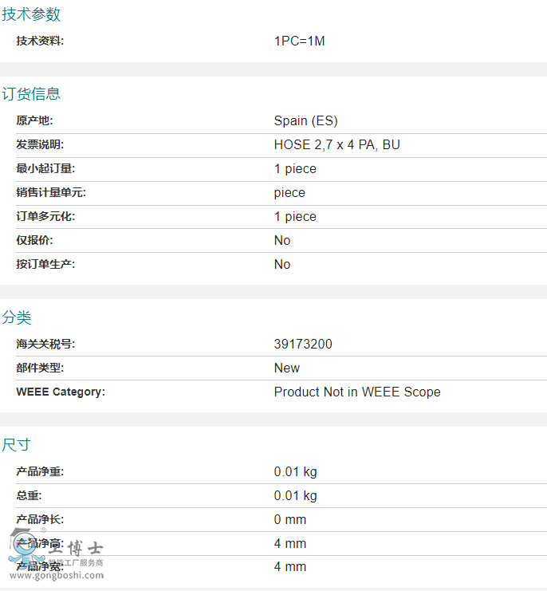Click the 最小起订量 row label
Viewport: 547px width, 591px height.
(45, 169)
